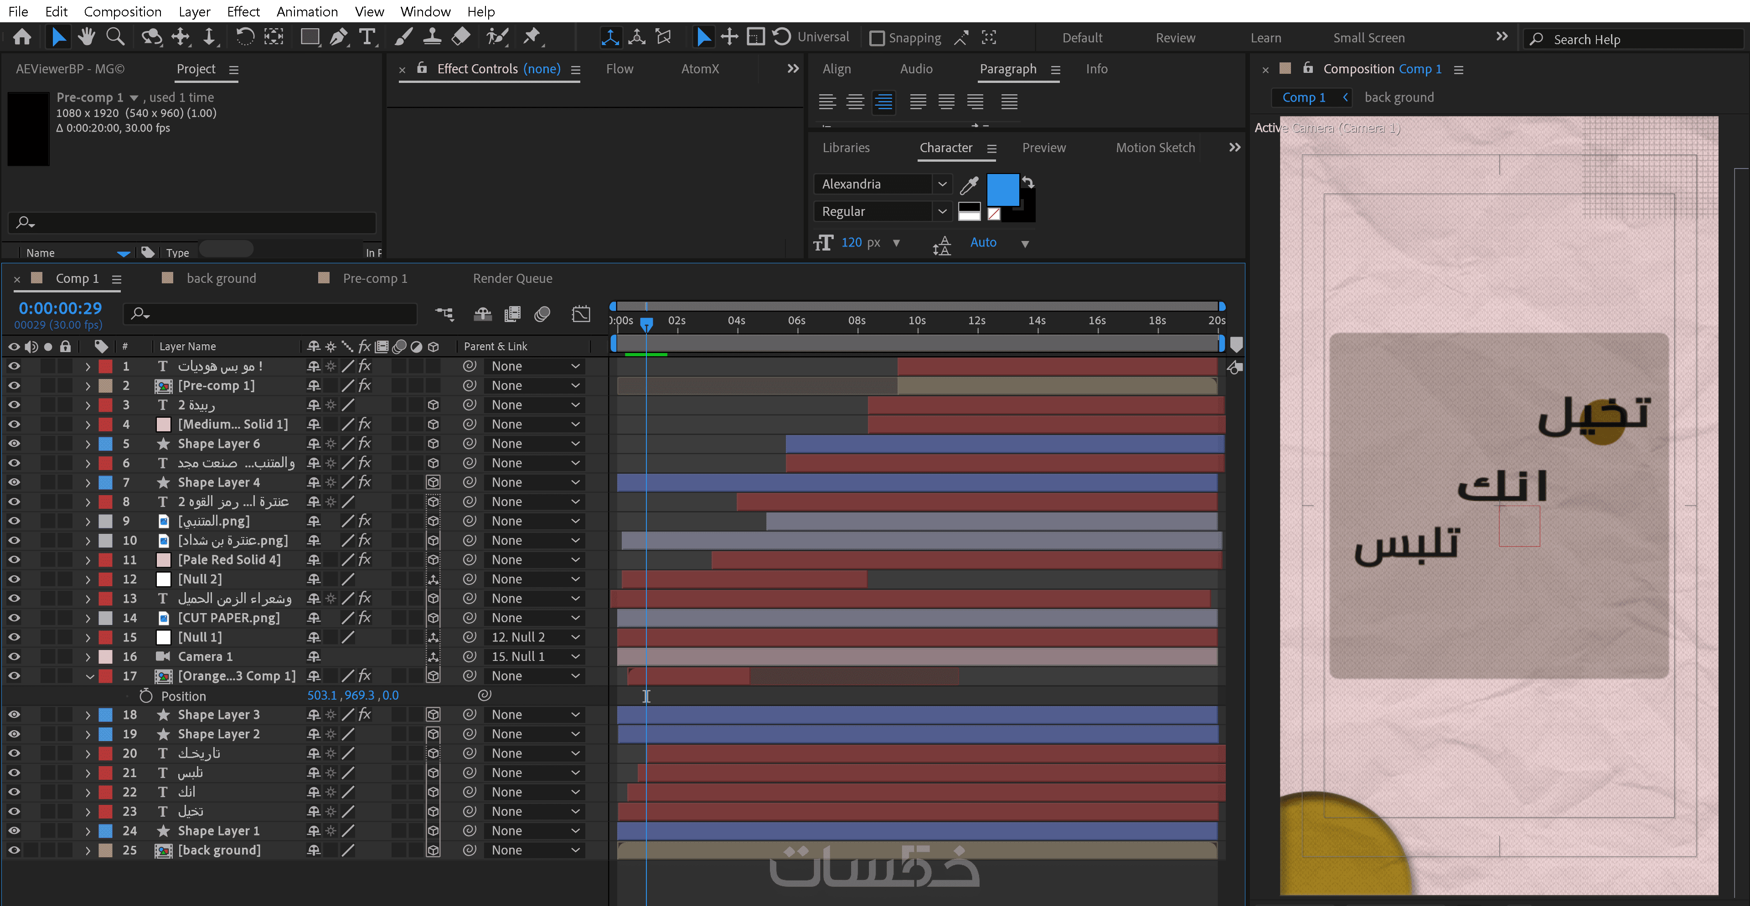Viewport: 1750px width, 906px height.
Task: Select the Clone Stamp tool
Action: click(432, 36)
